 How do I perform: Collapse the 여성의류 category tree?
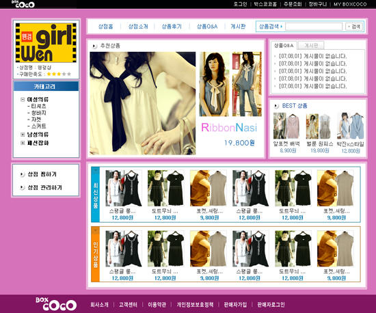[23, 99]
